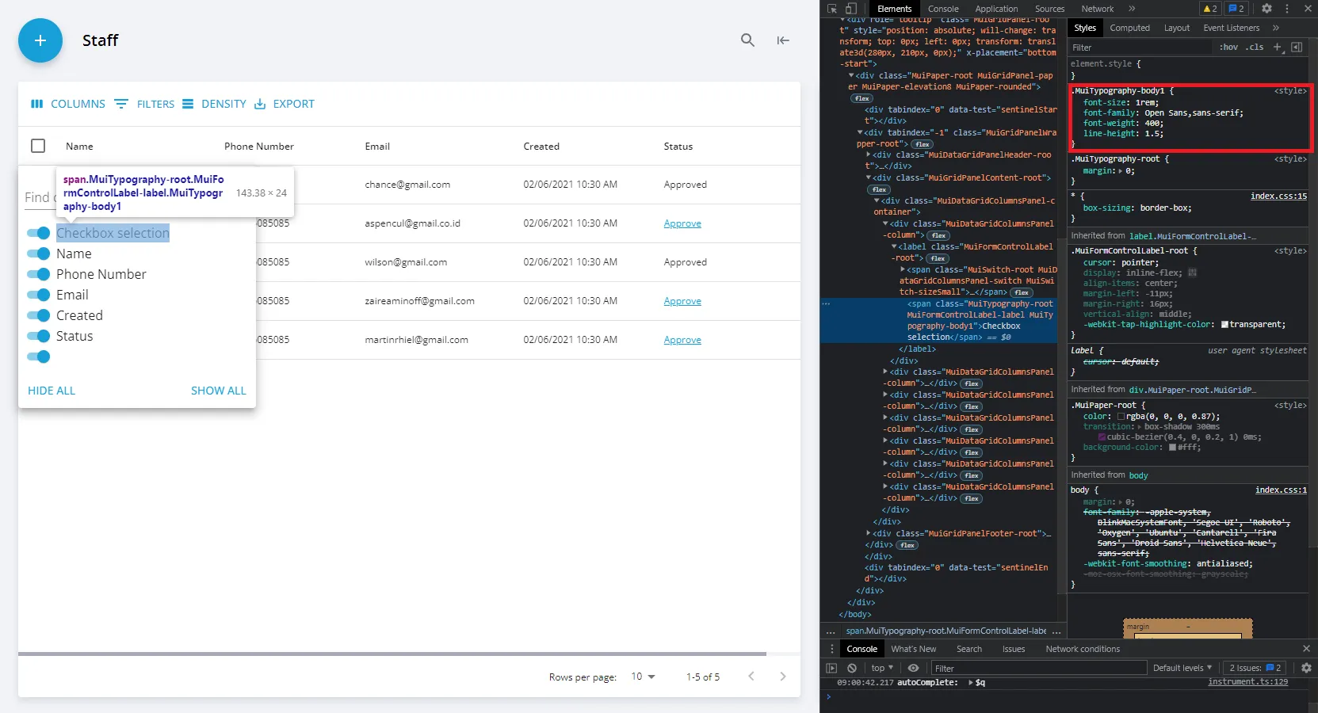The height and width of the screenshot is (713, 1318).
Task: Open the cubic-bezier easing editor swatch
Action: tap(1102, 437)
